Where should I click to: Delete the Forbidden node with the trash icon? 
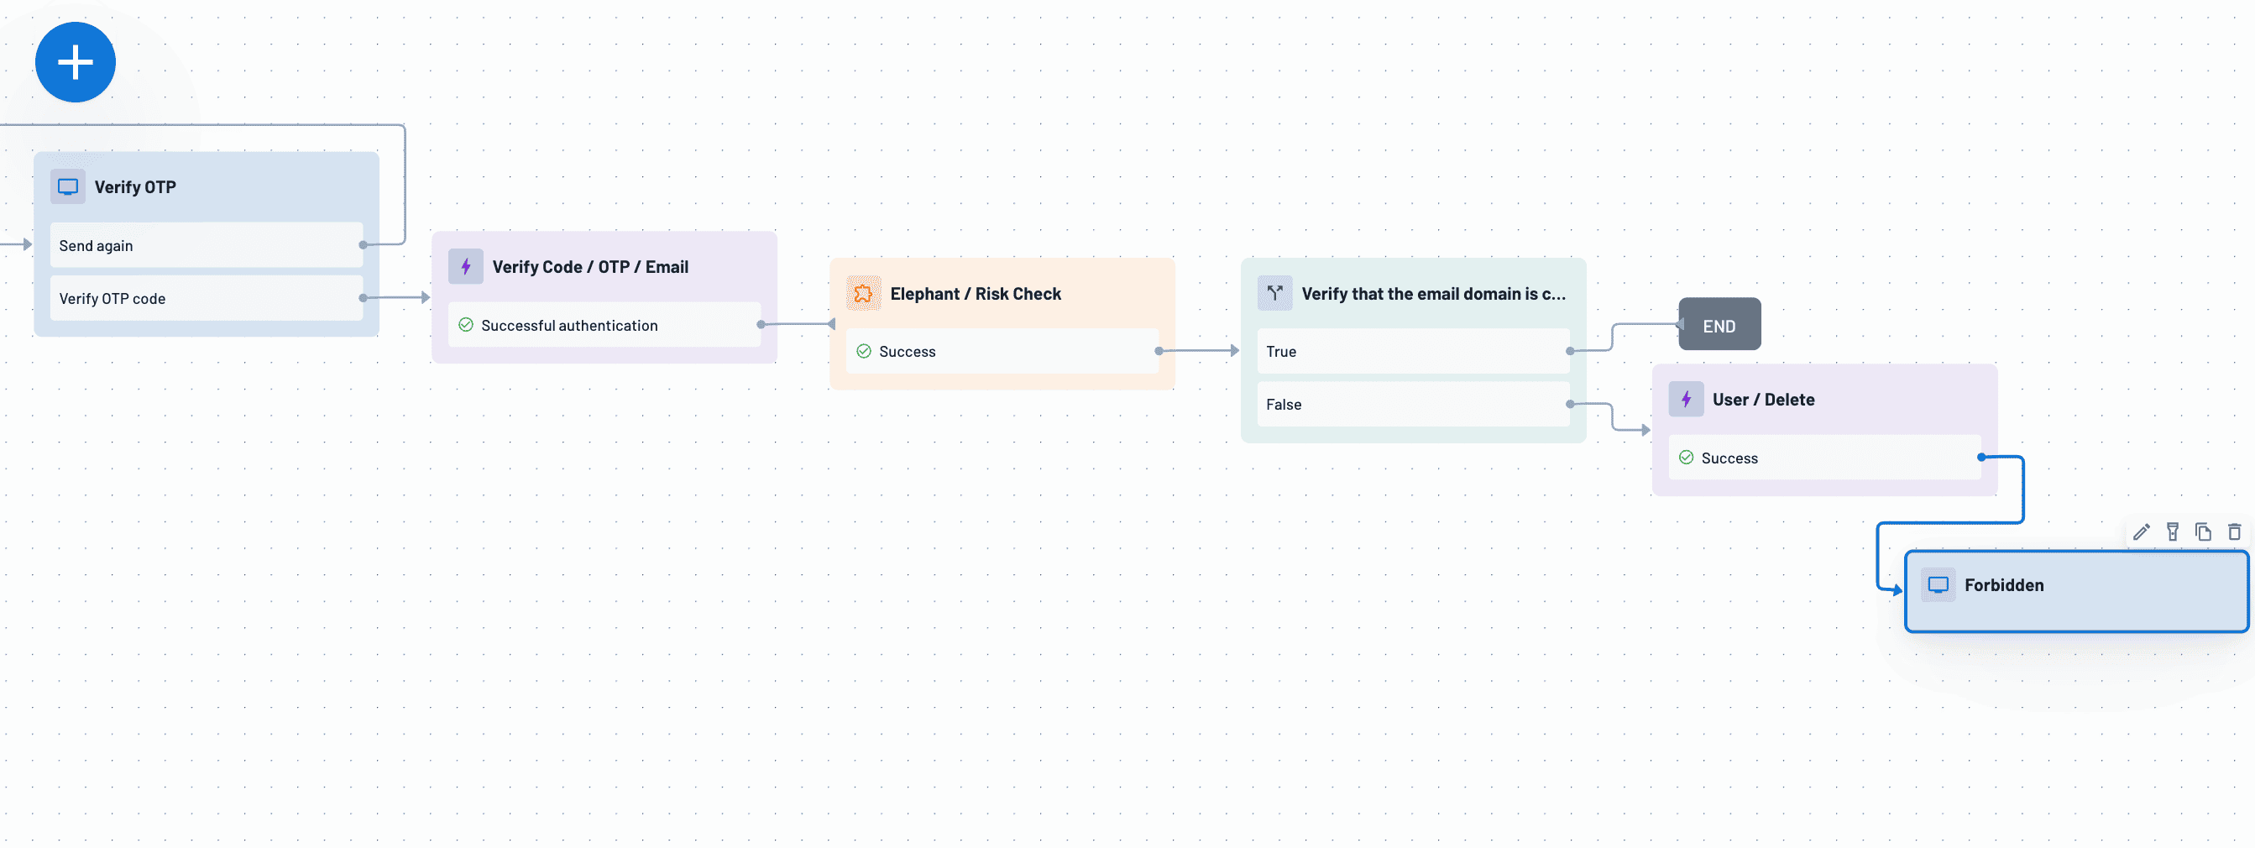pos(2235,532)
